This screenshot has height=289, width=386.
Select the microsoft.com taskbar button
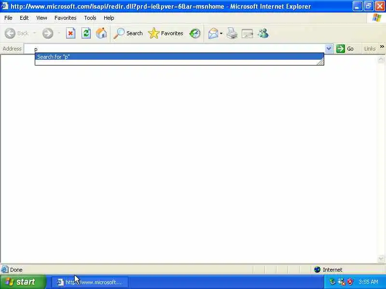pyautogui.click(x=89, y=282)
